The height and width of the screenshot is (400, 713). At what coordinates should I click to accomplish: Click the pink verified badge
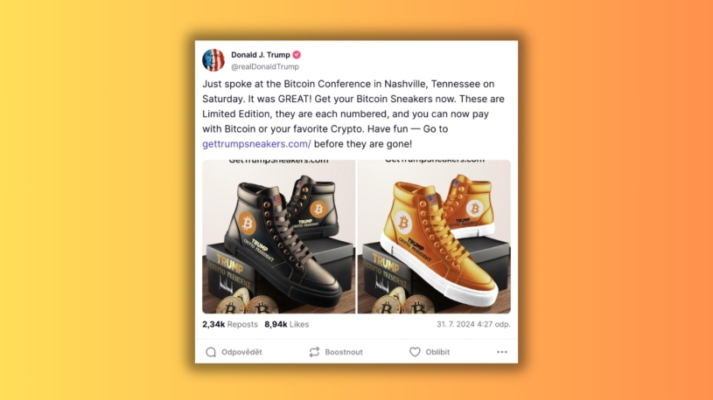297,55
